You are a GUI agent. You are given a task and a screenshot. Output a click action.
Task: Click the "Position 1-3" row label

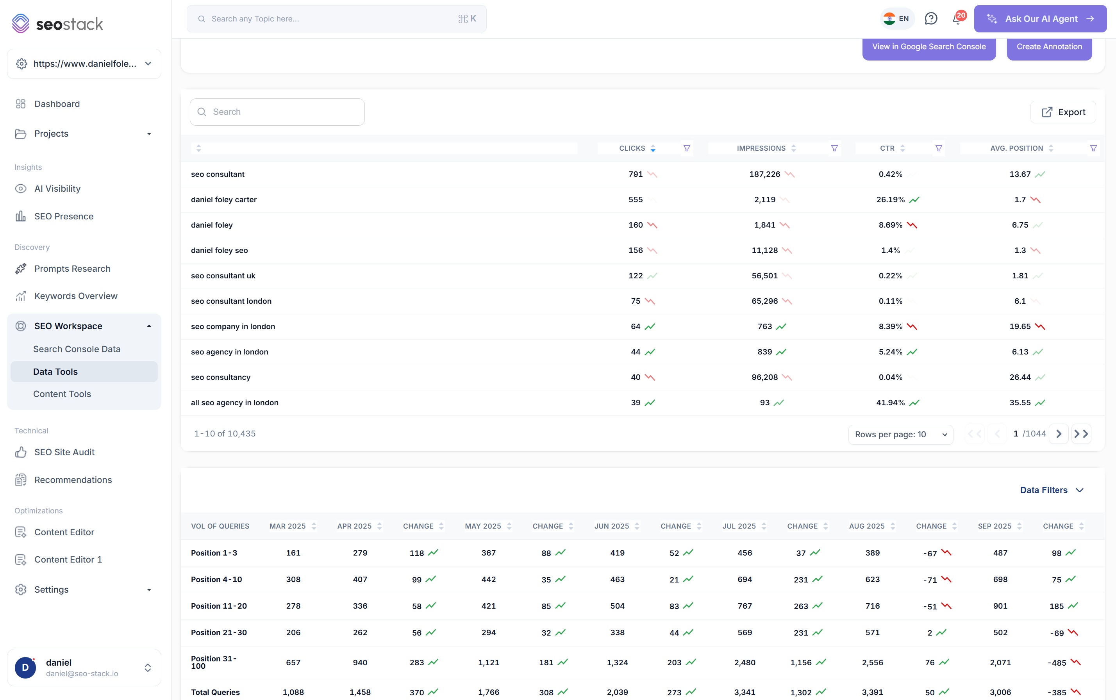tap(214, 553)
